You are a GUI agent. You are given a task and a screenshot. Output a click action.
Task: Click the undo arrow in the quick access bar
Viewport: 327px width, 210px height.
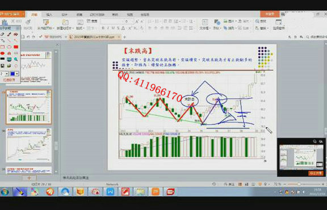28,37
